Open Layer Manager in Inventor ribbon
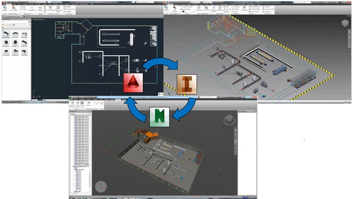 tap(186, 9)
